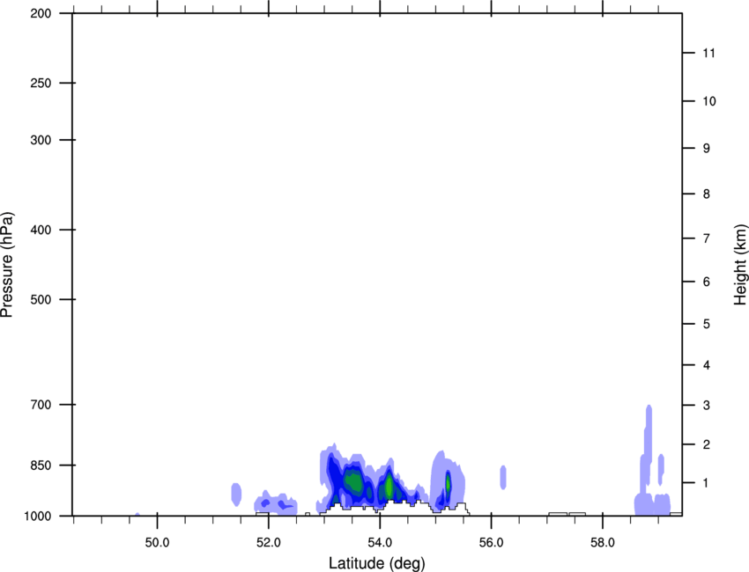The width and height of the screenshot is (749, 572).
Task: Click the 250 pressure tick label
Action: click(41, 83)
